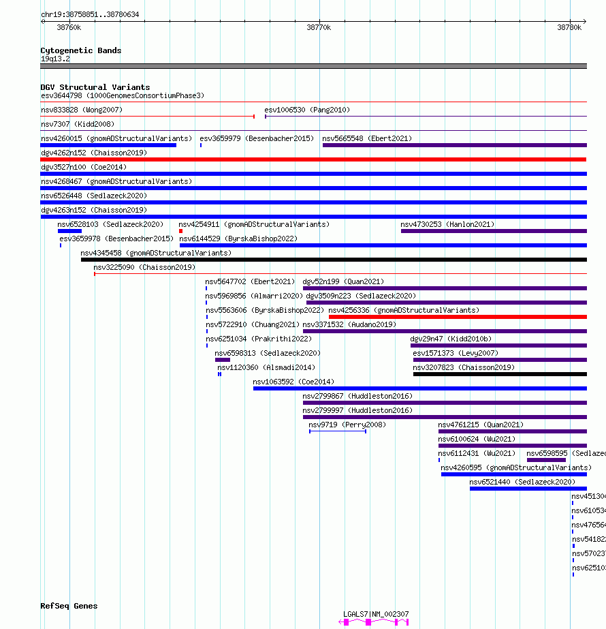606x629 pixels.
Task: Click the nsv5563606 (ByrskaBishop2022) label
Action: click(265, 310)
